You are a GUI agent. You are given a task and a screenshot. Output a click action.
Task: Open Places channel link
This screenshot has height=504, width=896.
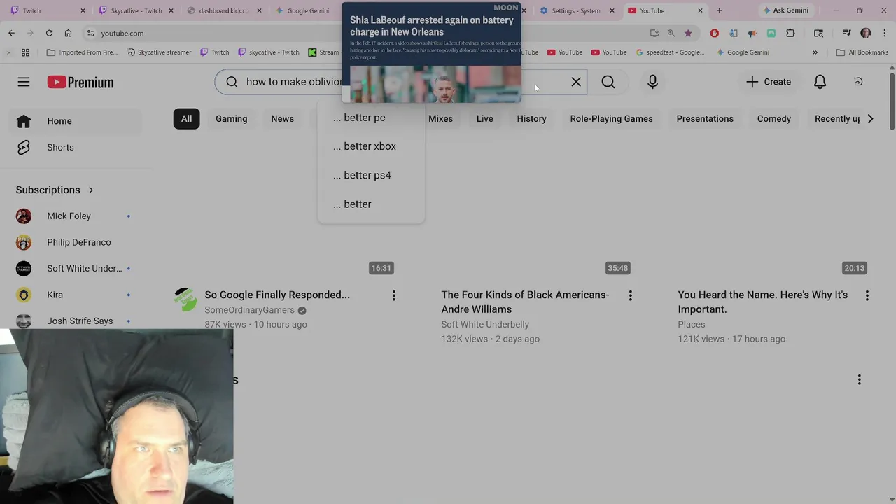(x=692, y=324)
